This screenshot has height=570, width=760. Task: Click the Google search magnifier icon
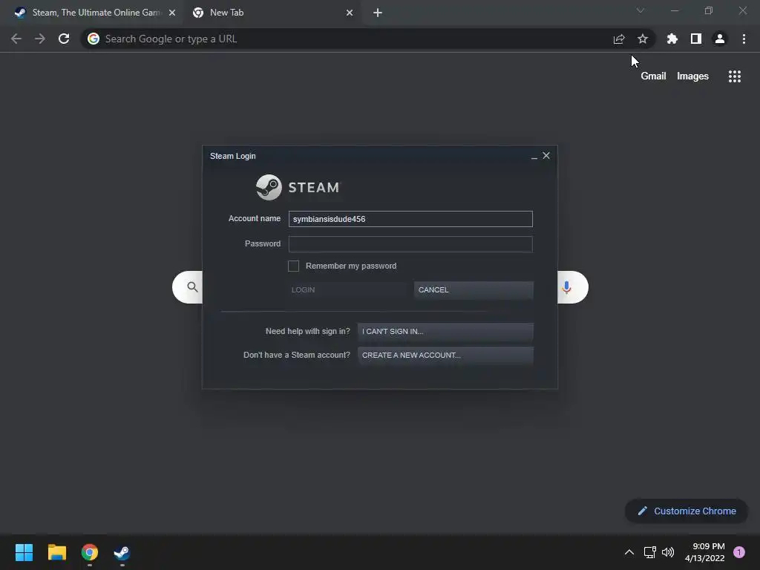point(192,287)
